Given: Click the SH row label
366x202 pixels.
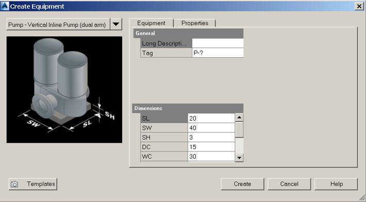Looking at the screenshot, I should (x=164, y=138).
